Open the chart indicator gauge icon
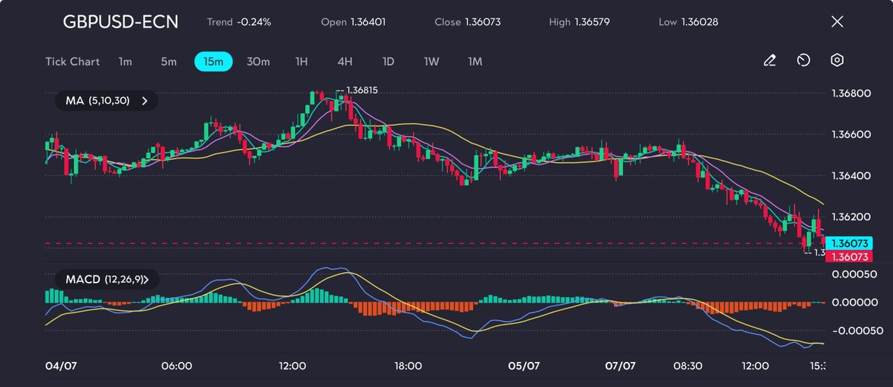The height and width of the screenshot is (387, 893). 803,61
